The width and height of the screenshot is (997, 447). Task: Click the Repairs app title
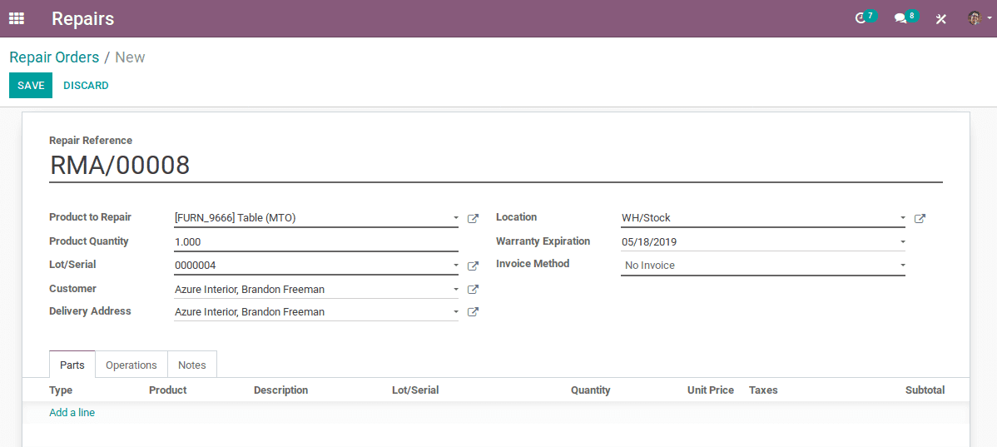[x=82, y=18]
